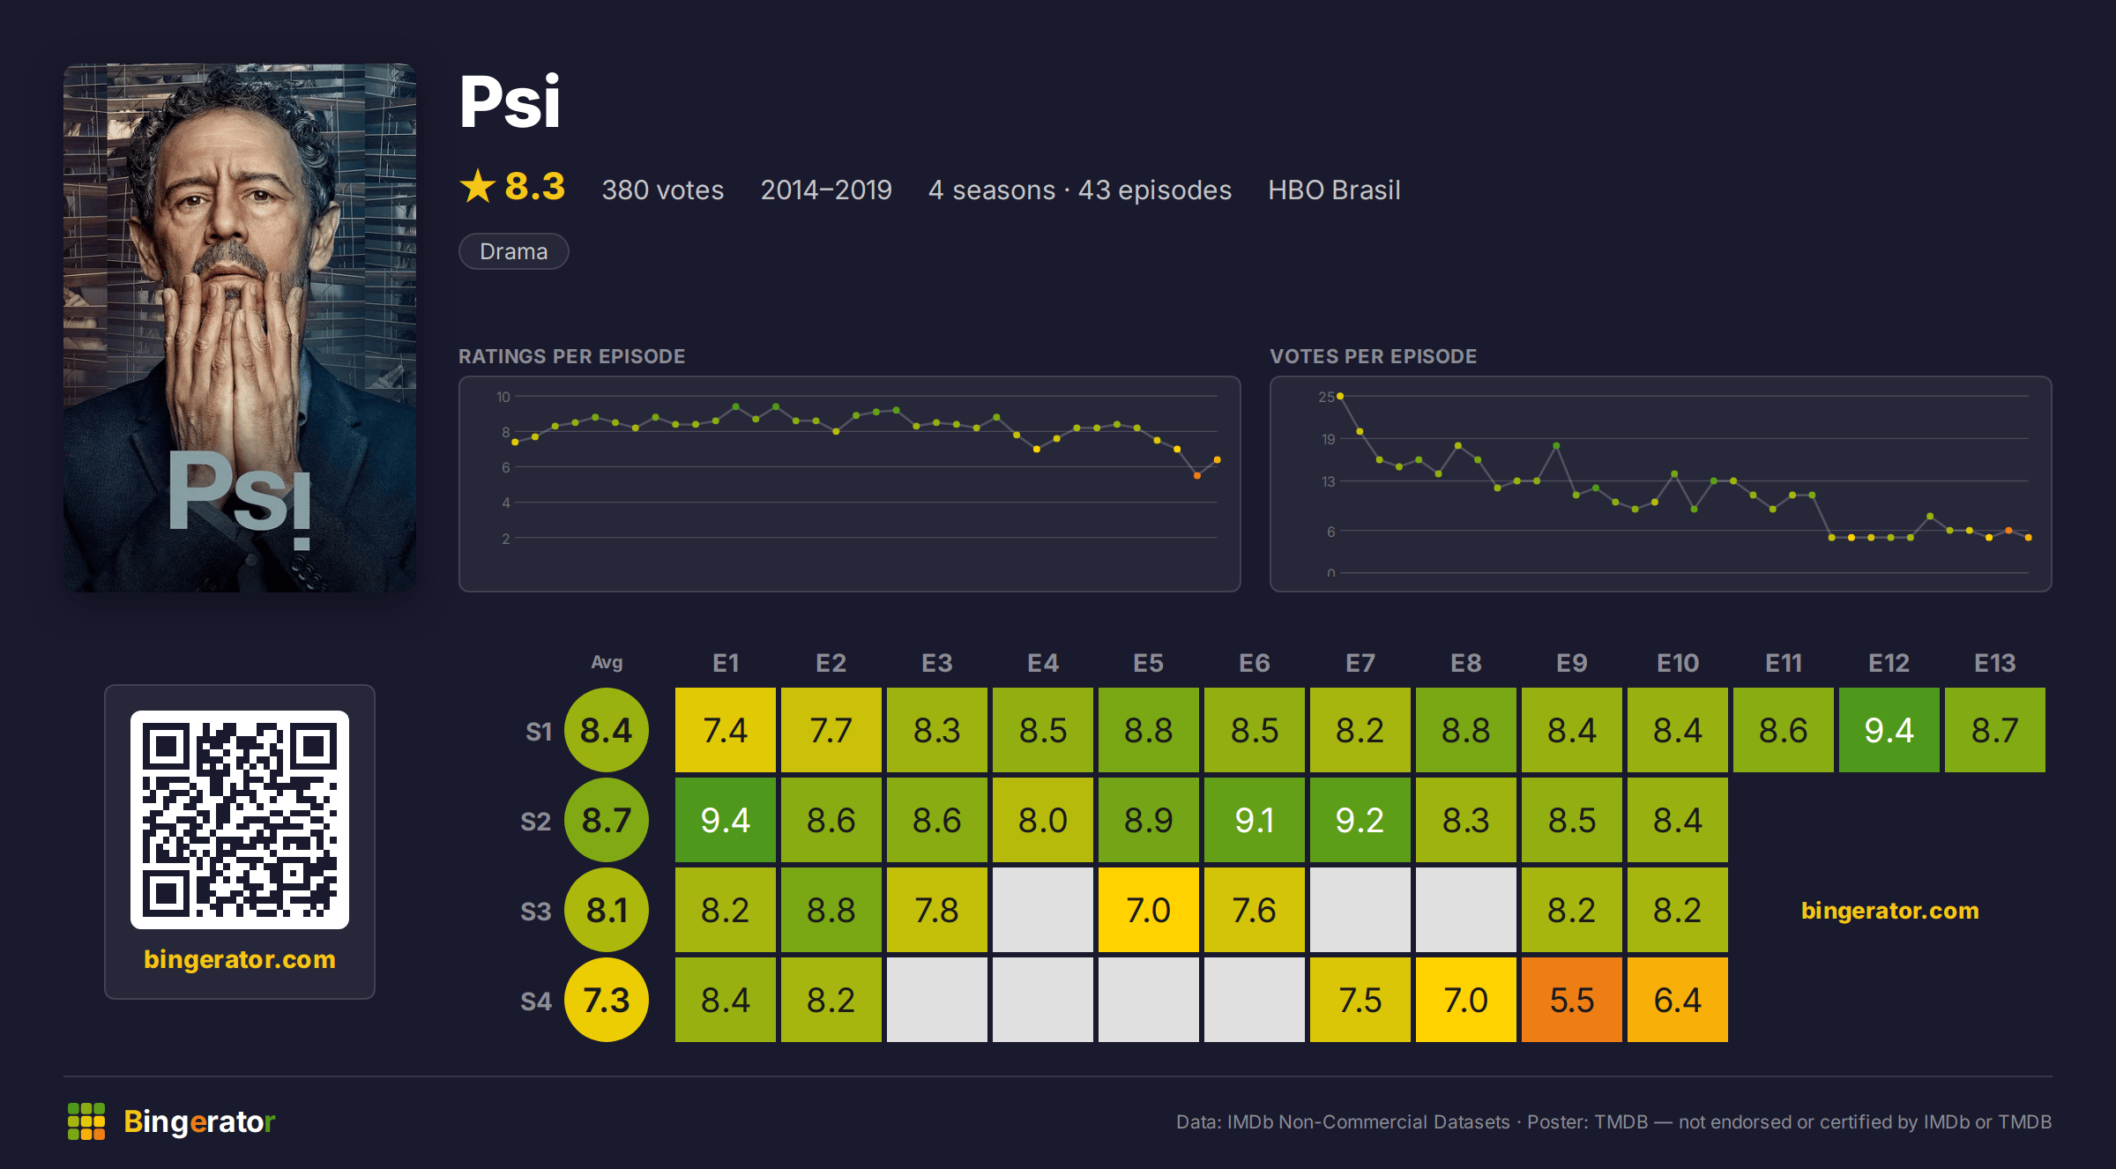
Task: Click the Drama genre tag
Action: click(514, 251)
